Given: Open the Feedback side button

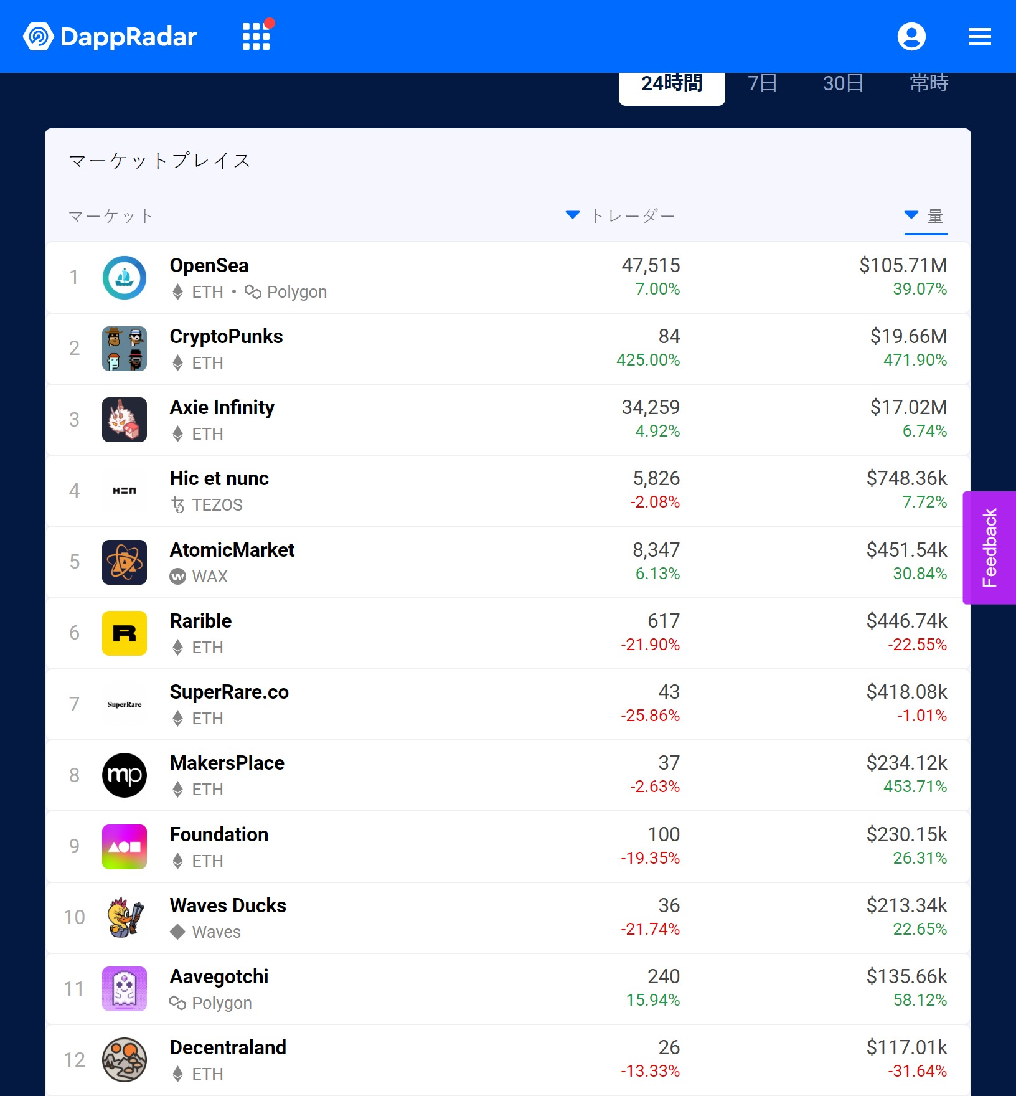Looking at the screenshot, I should [989, 548].
